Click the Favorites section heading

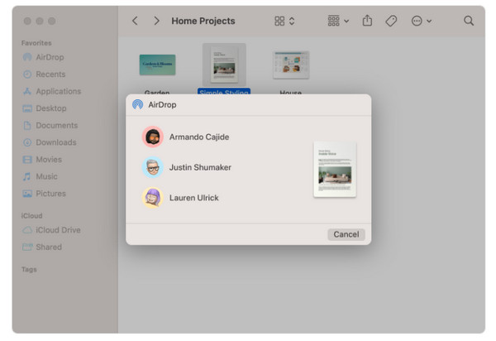pos(36,43)
